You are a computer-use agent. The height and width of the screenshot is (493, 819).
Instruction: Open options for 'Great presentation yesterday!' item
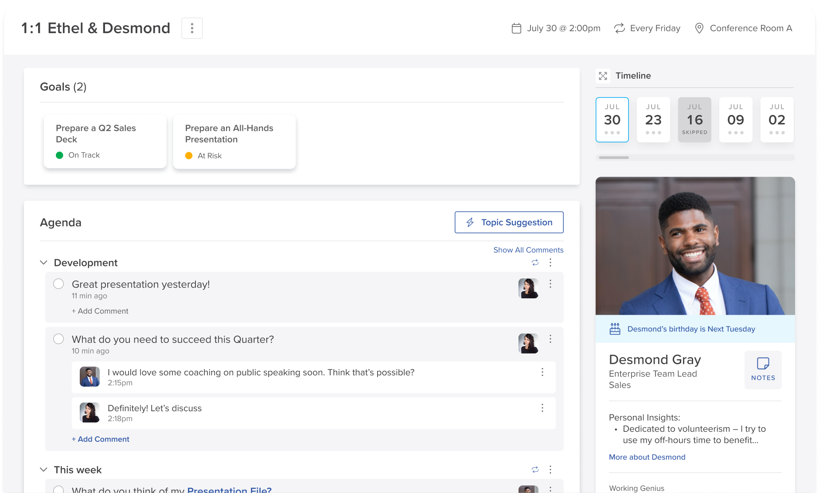(x=550, y=284)
